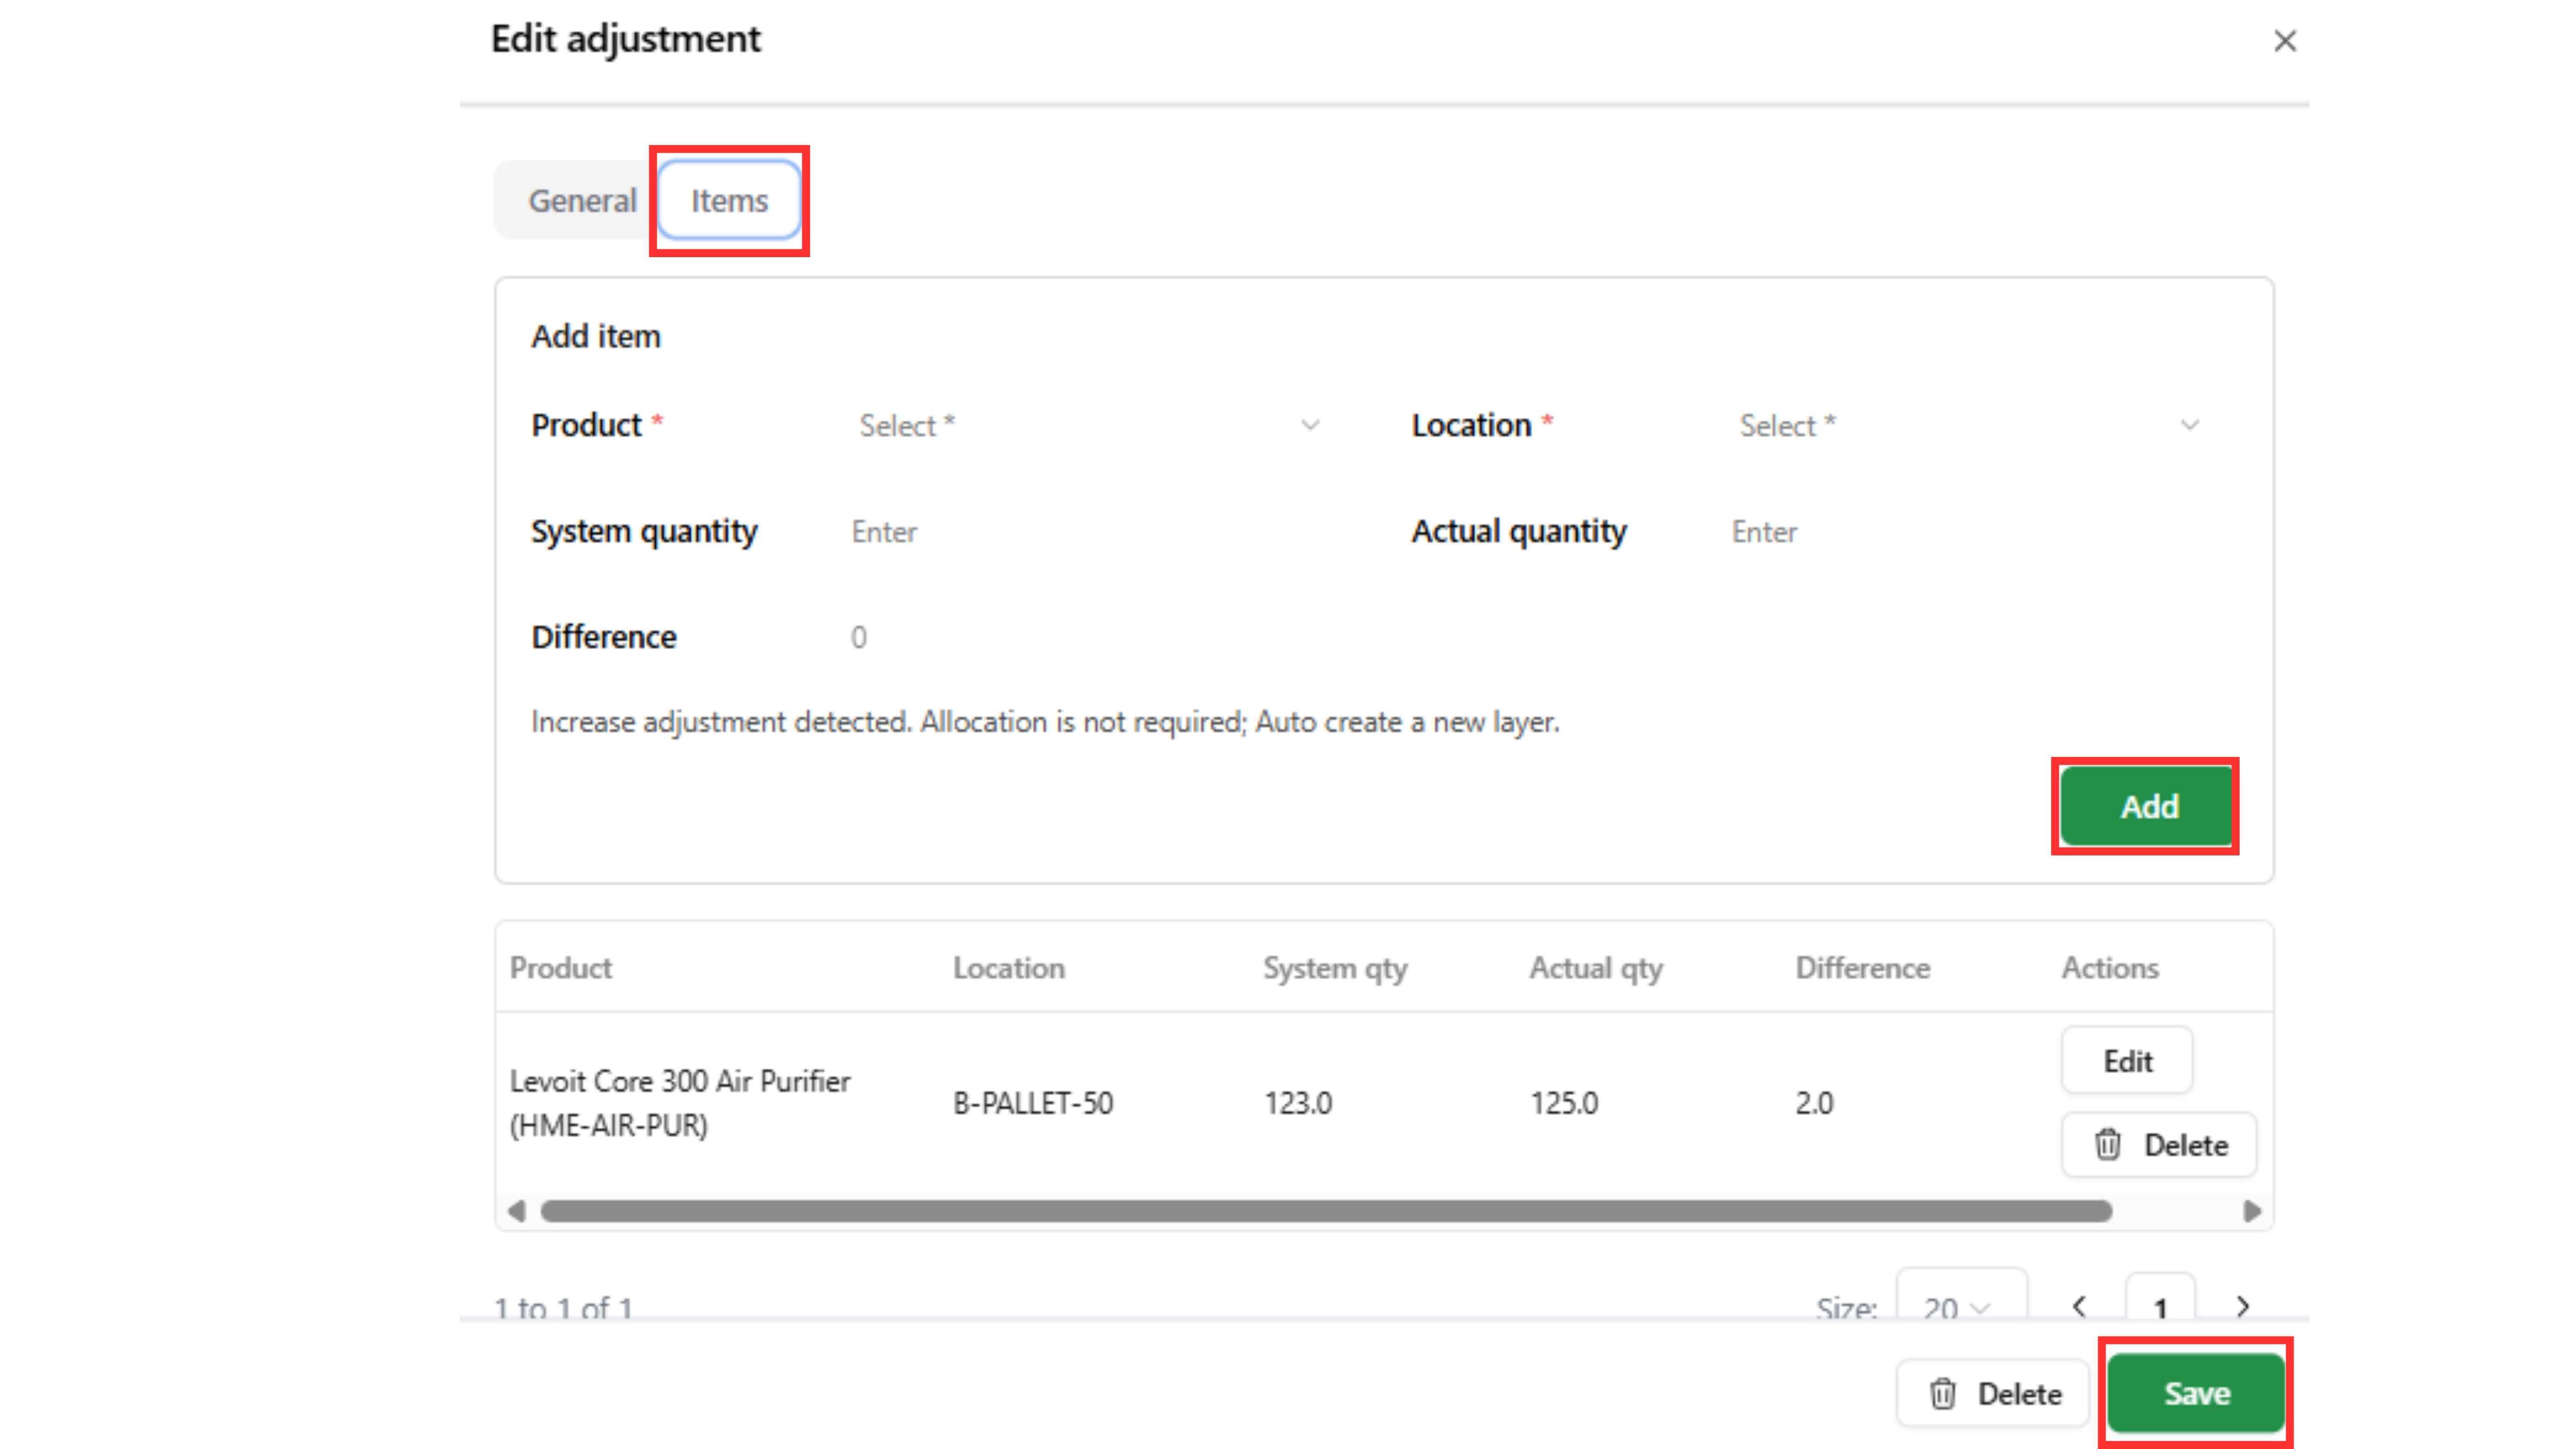The height and width of the screenshot is (1449, 2576).
Task: Click left arrow of horizontal scrollbar
Action: [x=516, y=1212]
